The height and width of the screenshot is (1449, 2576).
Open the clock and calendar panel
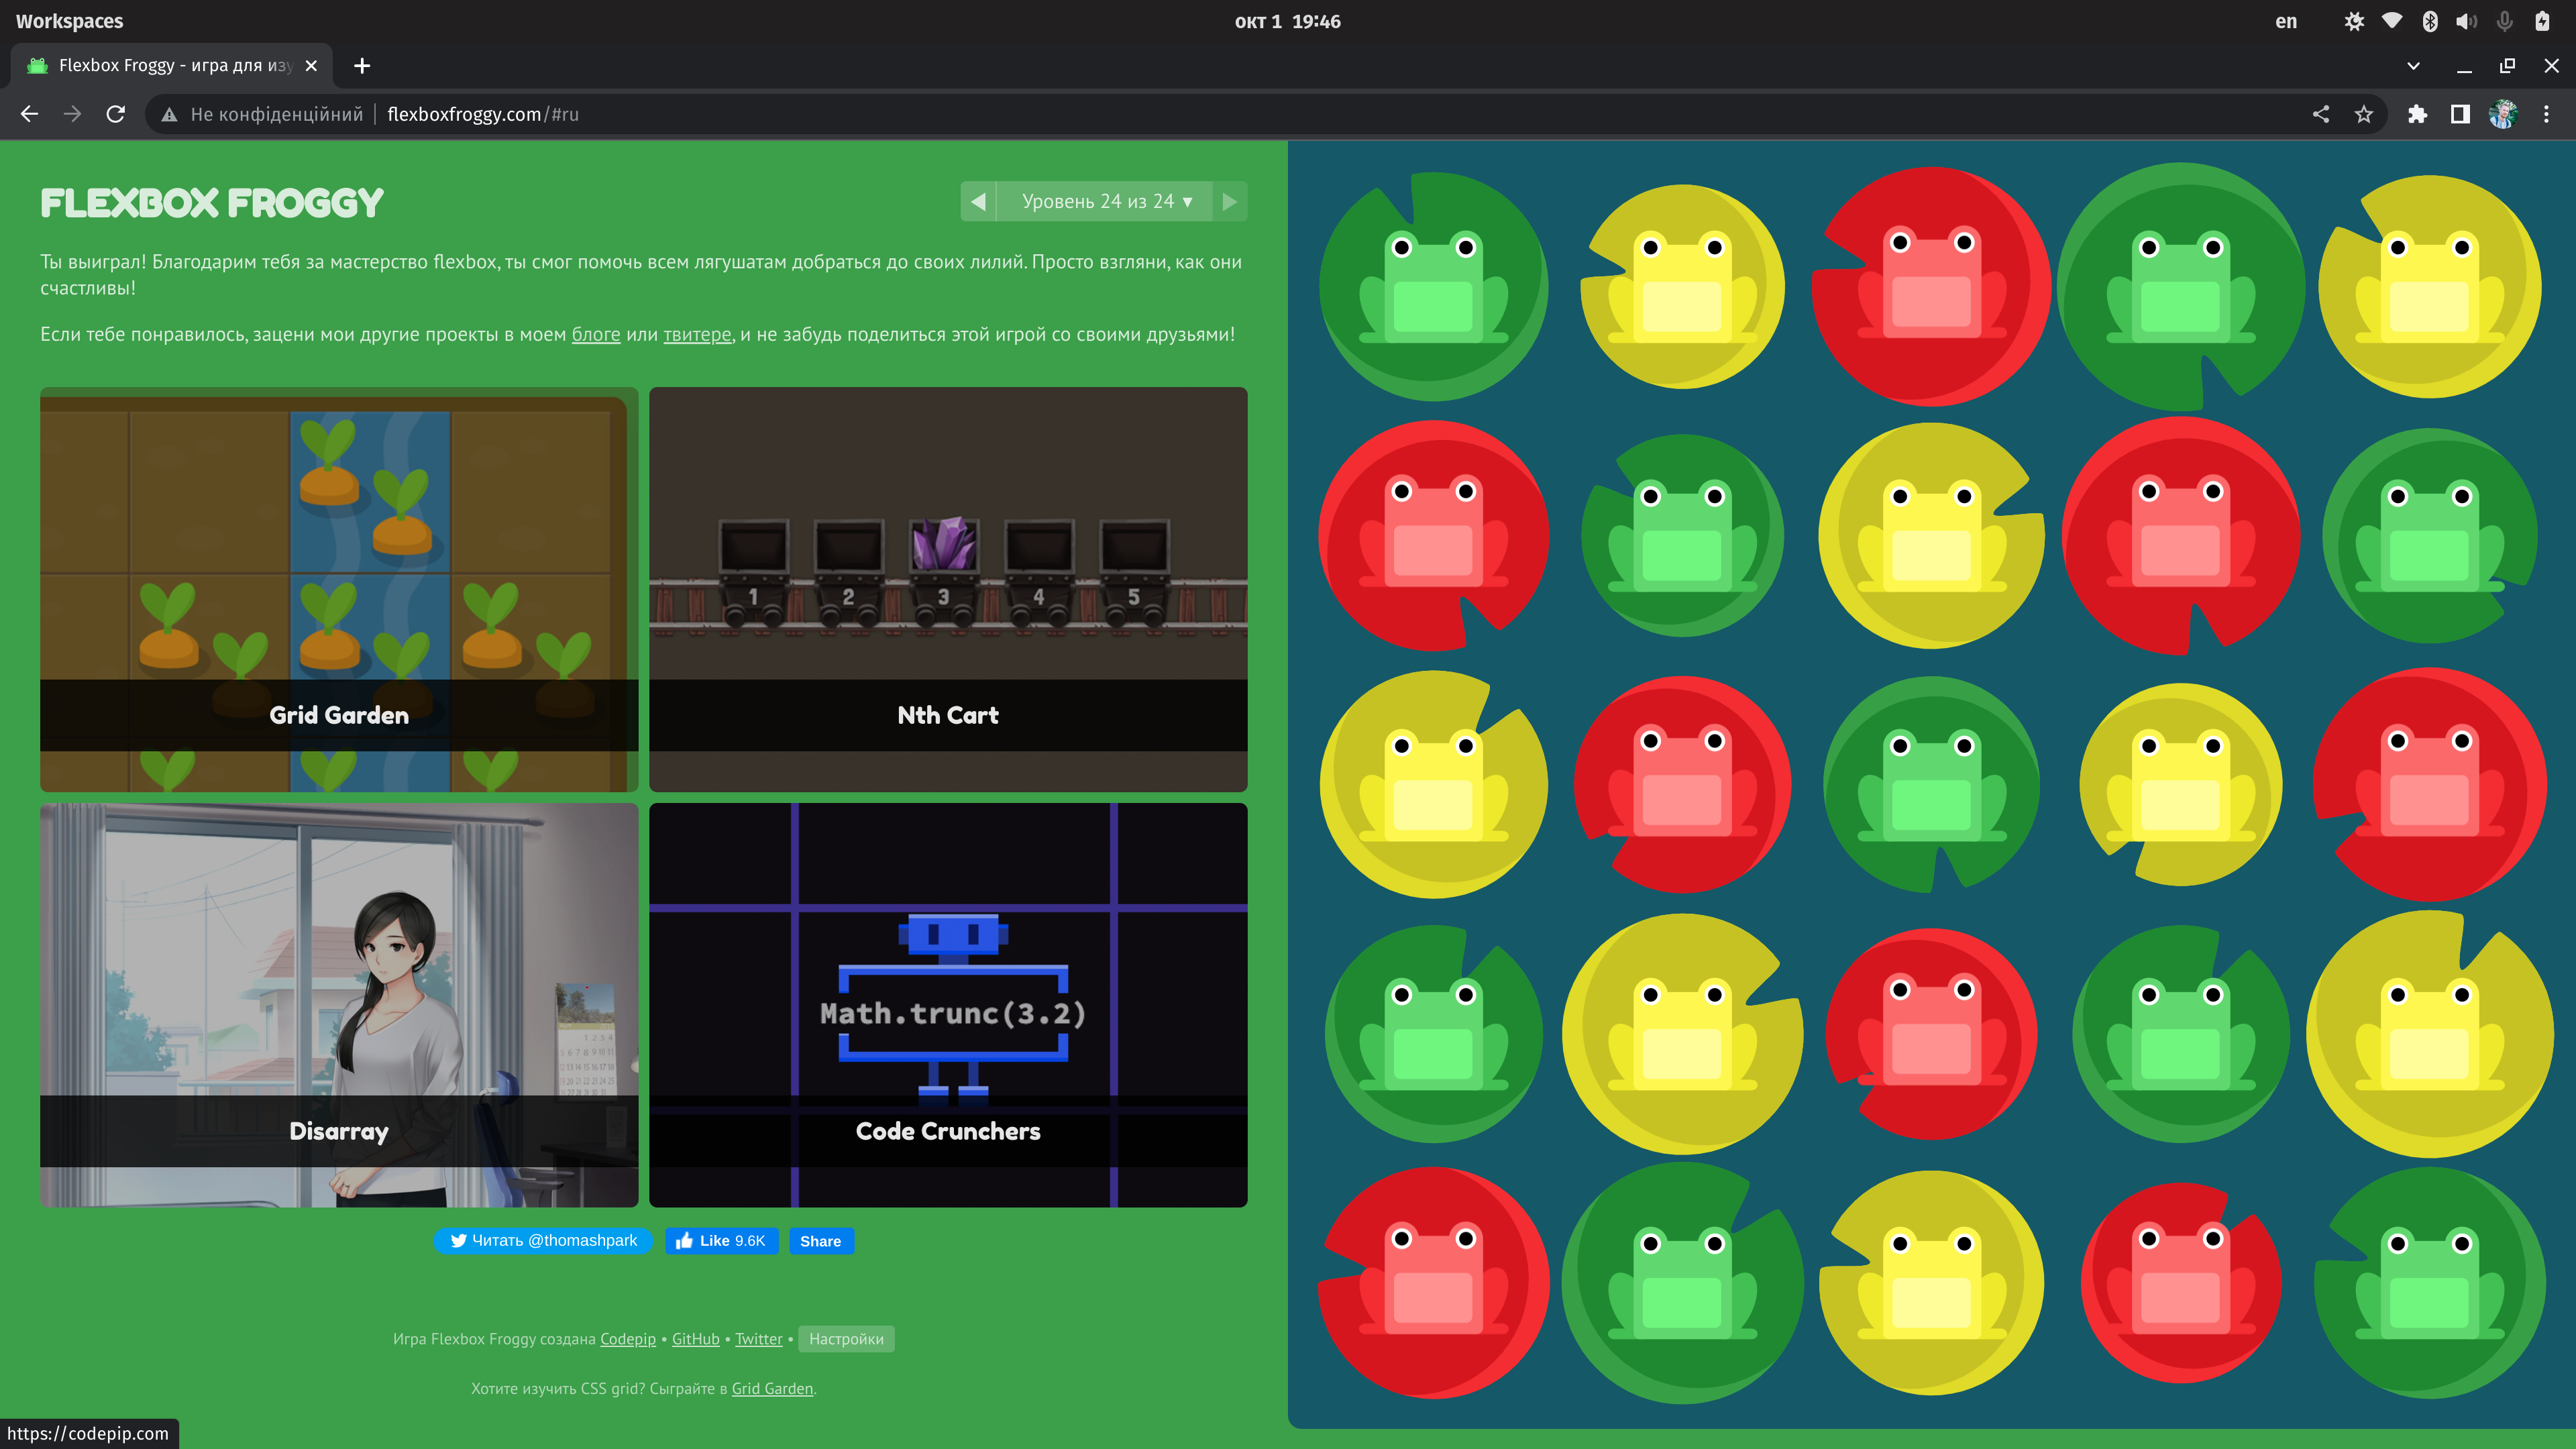1287,21
